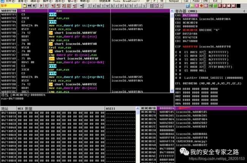Screen dimensions: 247x163
Task: Select the EIP value 4A801F90 in registers
Action: [190, 47]
